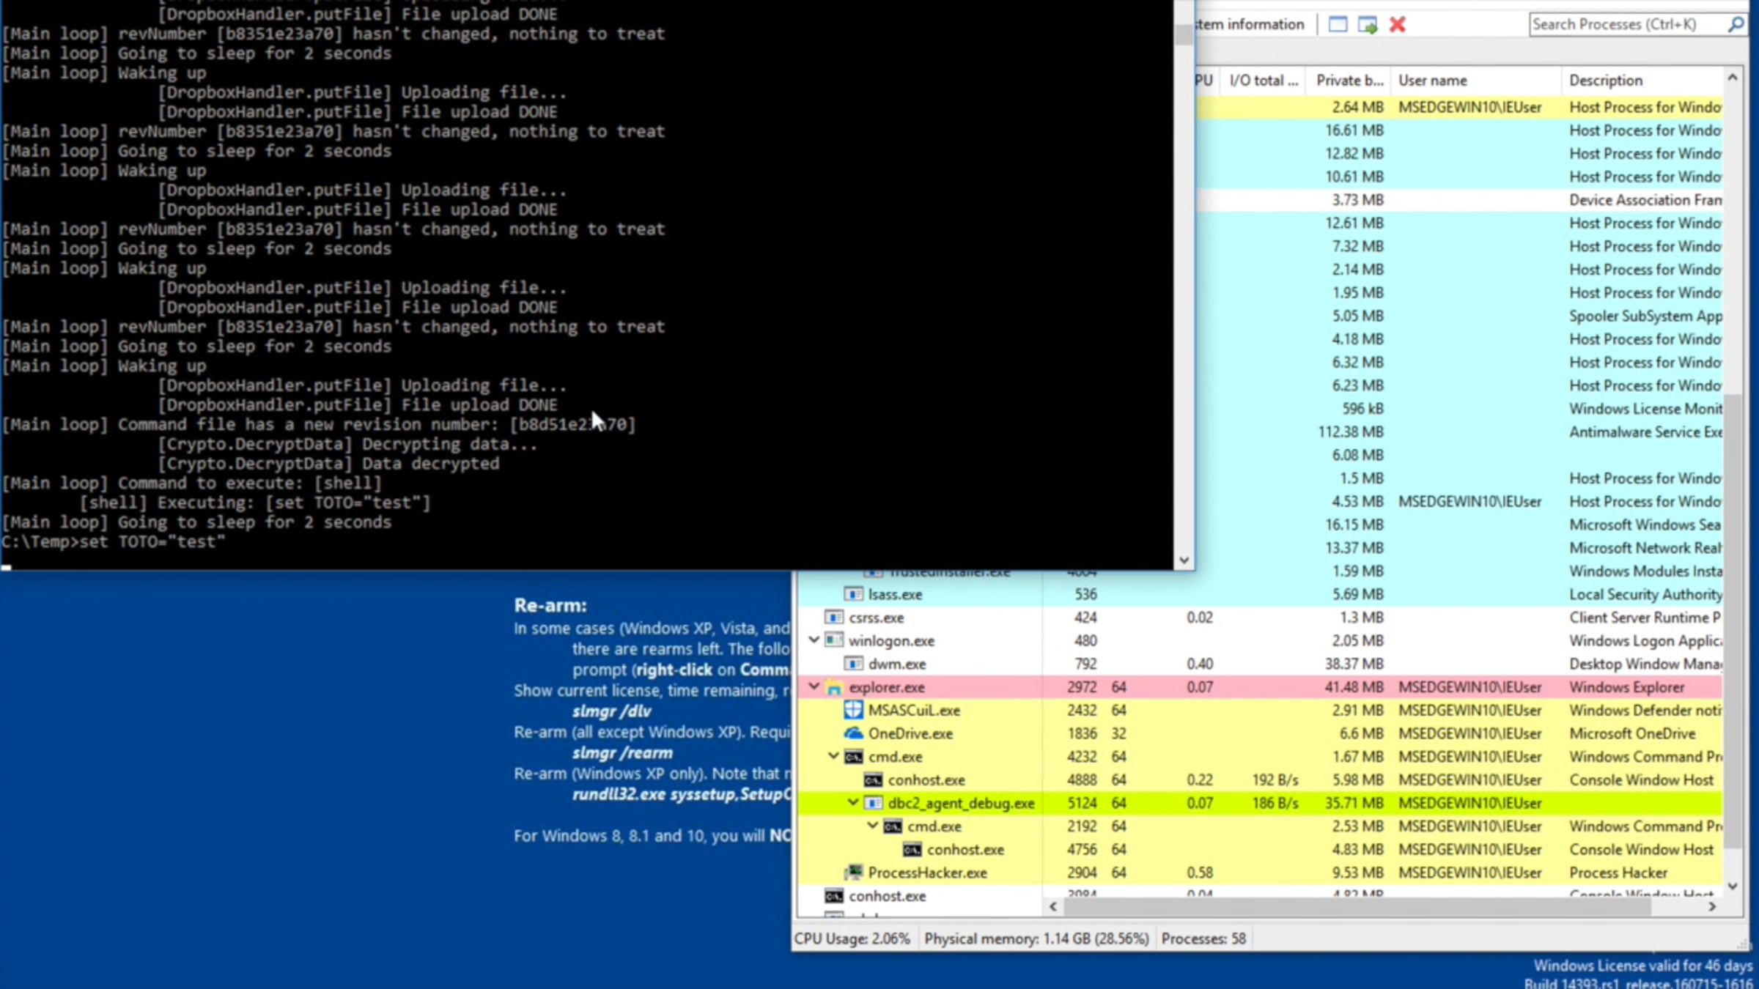Open System information in Process Hacker
This screenshot has height=989, width=1759.
[x=1250, y=24]
